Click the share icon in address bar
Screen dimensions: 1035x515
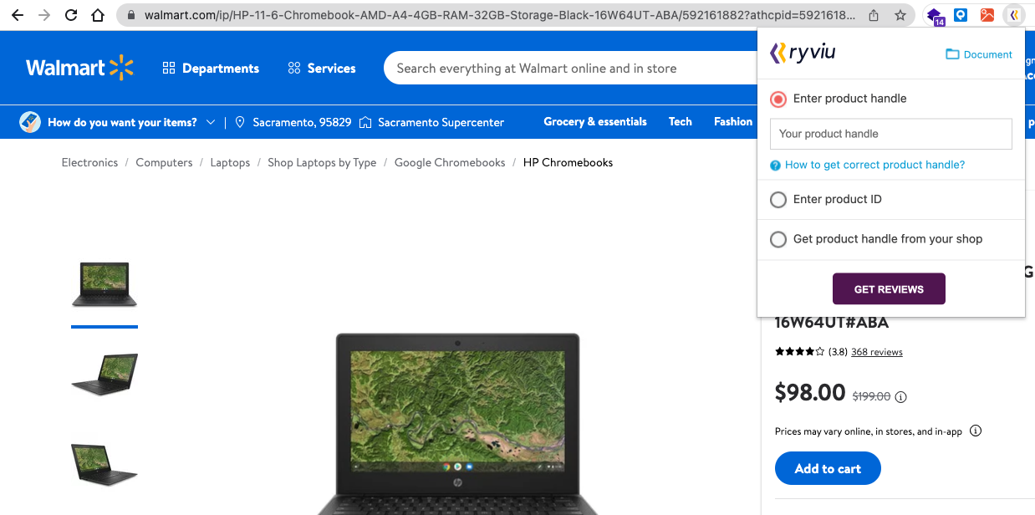tap(874, 15)
